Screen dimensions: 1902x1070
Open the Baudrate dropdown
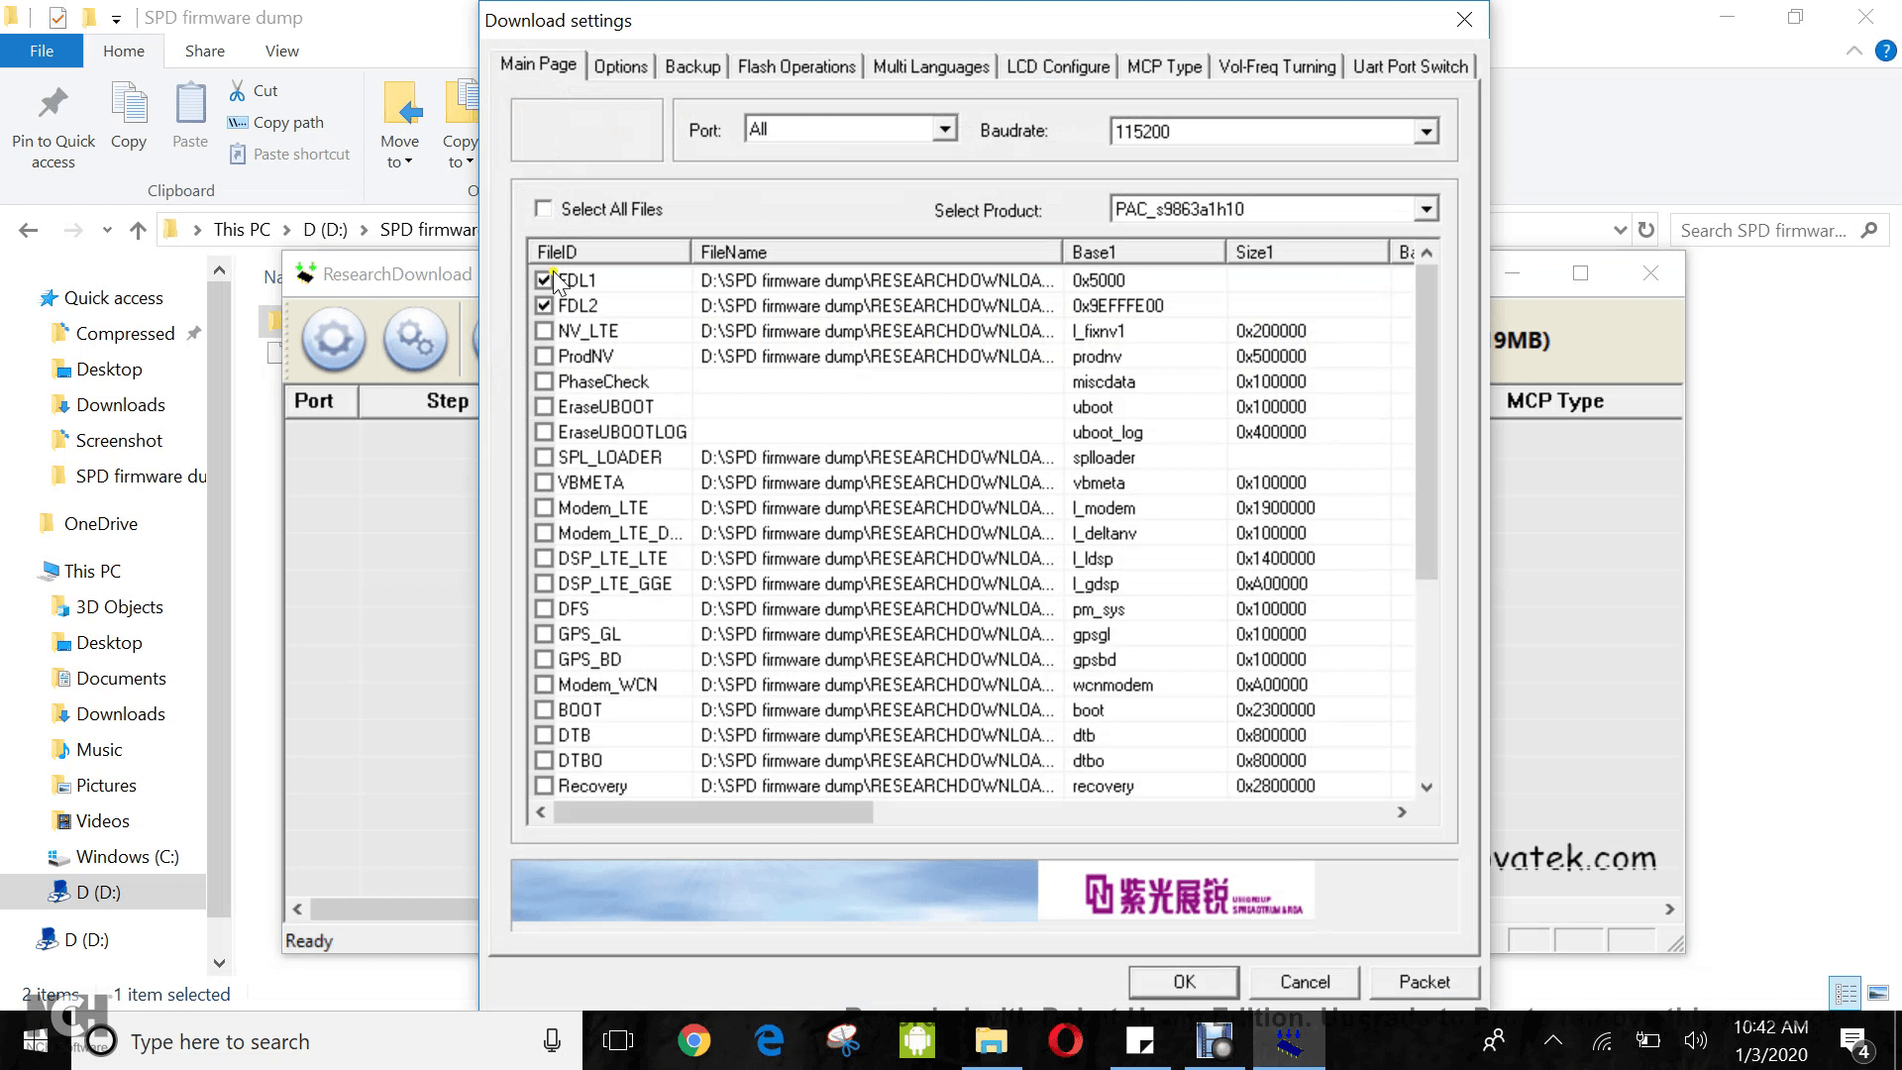[1426, 130]
